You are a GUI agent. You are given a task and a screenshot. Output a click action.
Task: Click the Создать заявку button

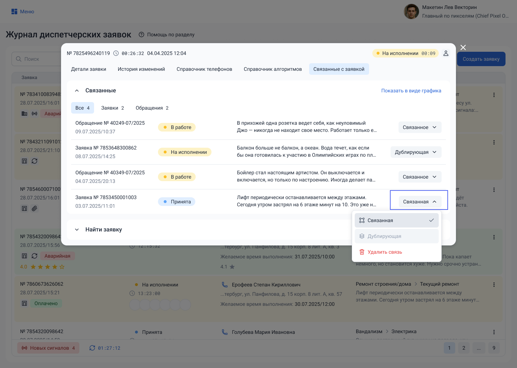coord(481,59)
